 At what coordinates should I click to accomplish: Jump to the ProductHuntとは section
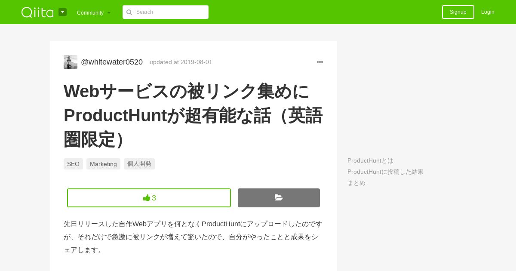click(x=370, y=160)
